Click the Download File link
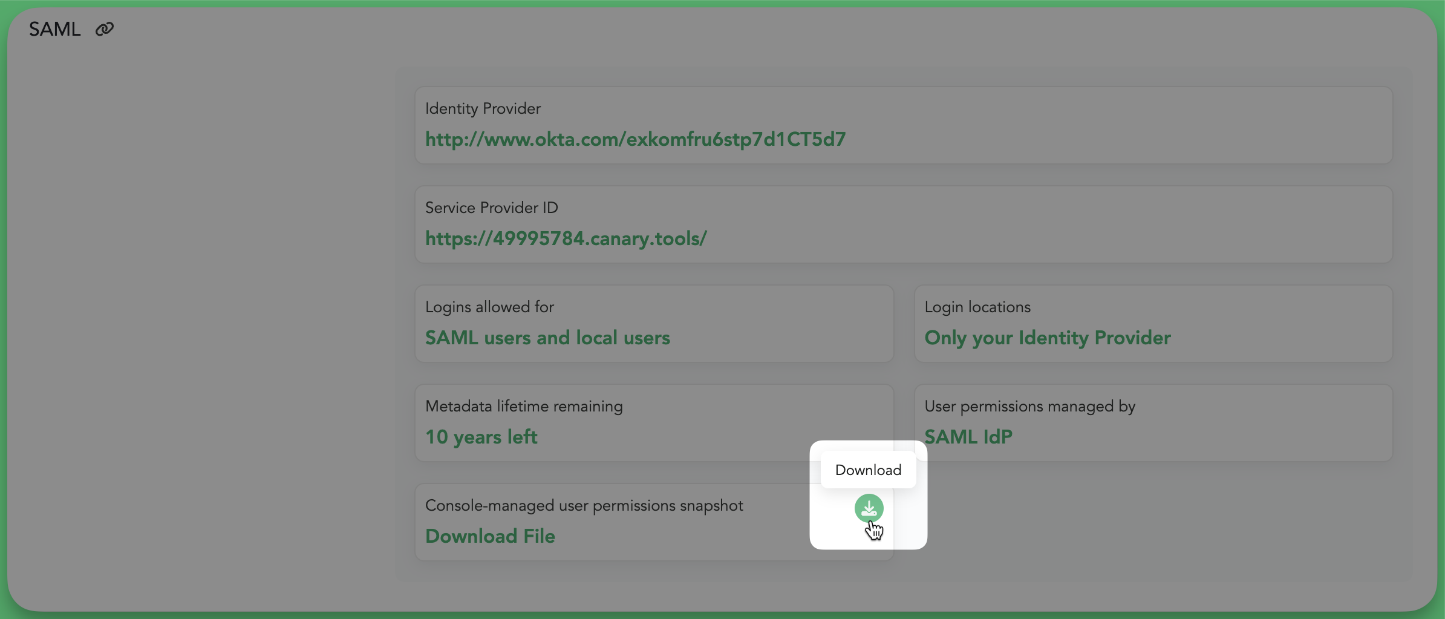The image size is (1445, 619). coord(490,536)
